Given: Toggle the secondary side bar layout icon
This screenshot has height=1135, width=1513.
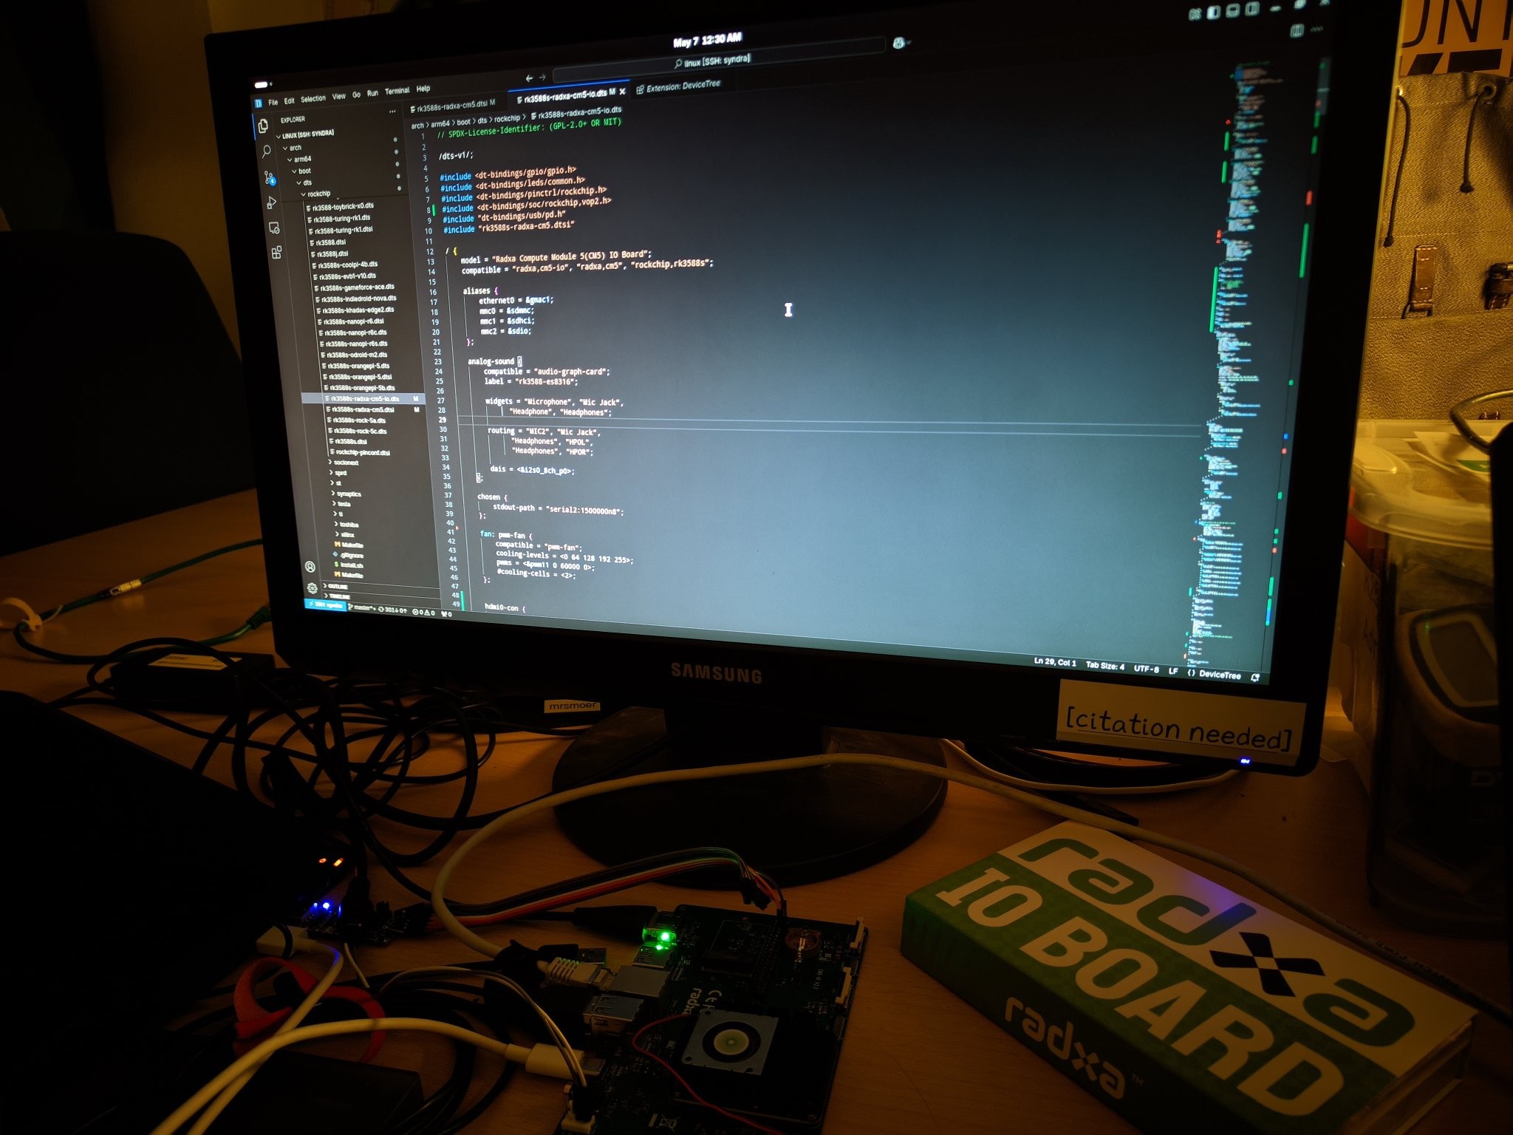Looking at the screenshot, I should coord(1251,9).
